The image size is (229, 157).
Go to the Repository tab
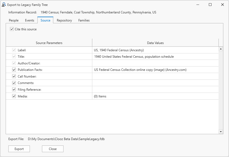coord(64,20)
